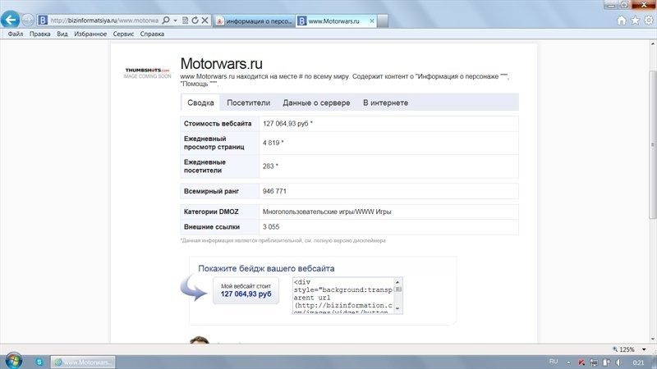
Task: Open the address bar dropdown arrow
Action: (175, 20)
